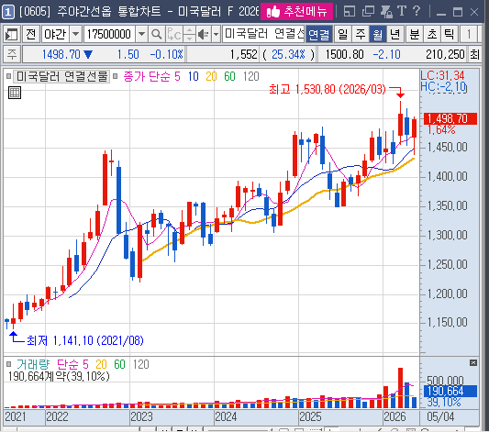Image resolution: width=489 pixels, height=432 pixels.
Task: Click the interval 1 button after 틱
Action: (x=469, y=34)
